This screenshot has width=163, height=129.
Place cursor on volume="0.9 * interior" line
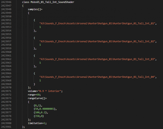pos(45,91)
